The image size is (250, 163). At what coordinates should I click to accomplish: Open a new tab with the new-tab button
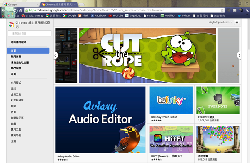pos(82,5)
